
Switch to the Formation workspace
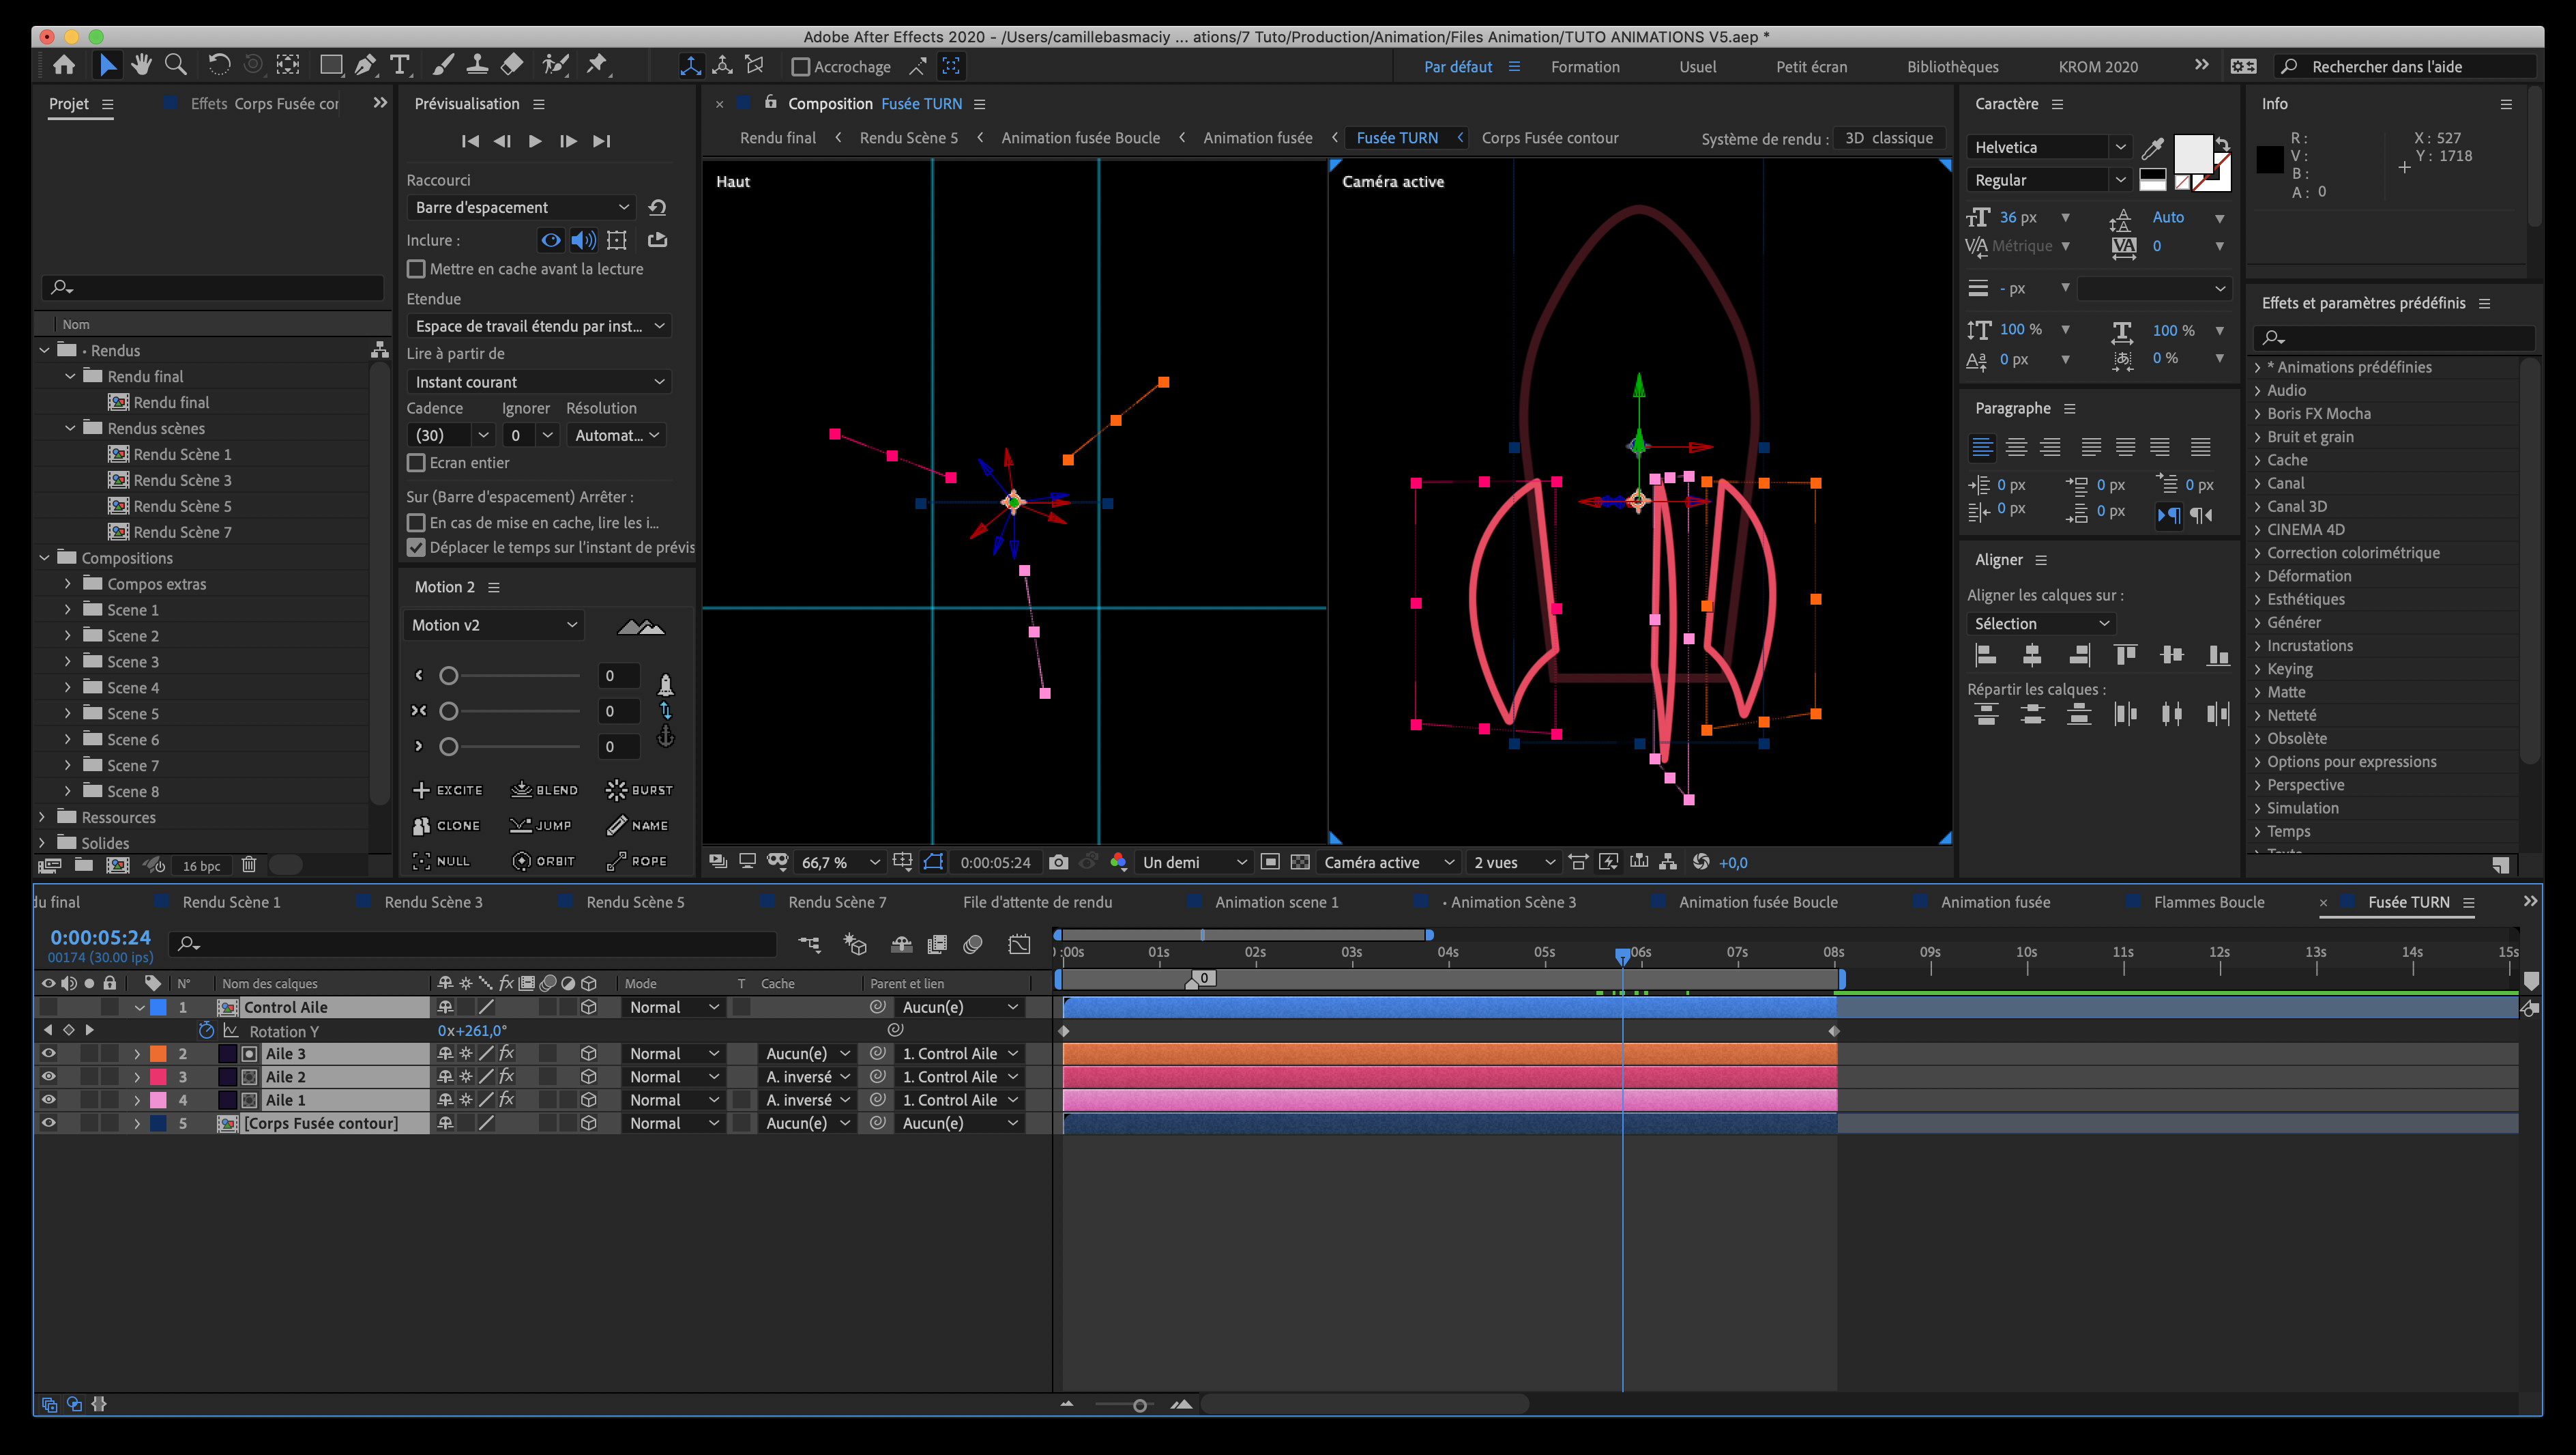[x=1585, y=67]
